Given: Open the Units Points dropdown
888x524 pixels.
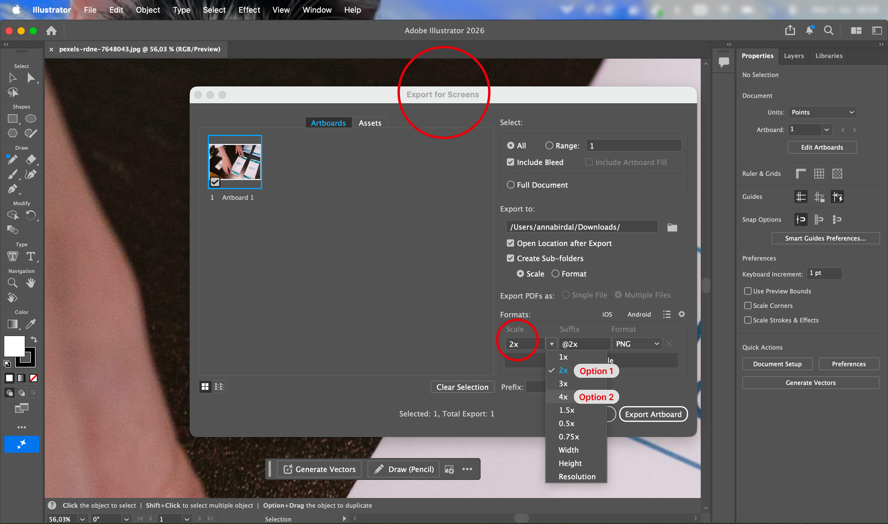Looking at the screenshot, I should pos(822,112).
